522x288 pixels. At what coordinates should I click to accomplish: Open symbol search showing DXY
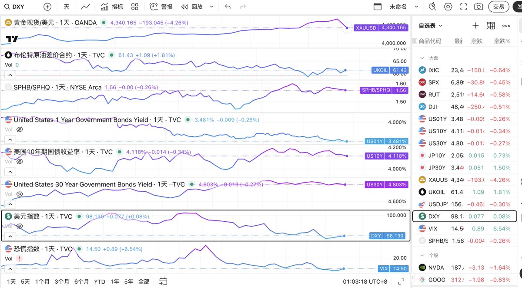14,7
